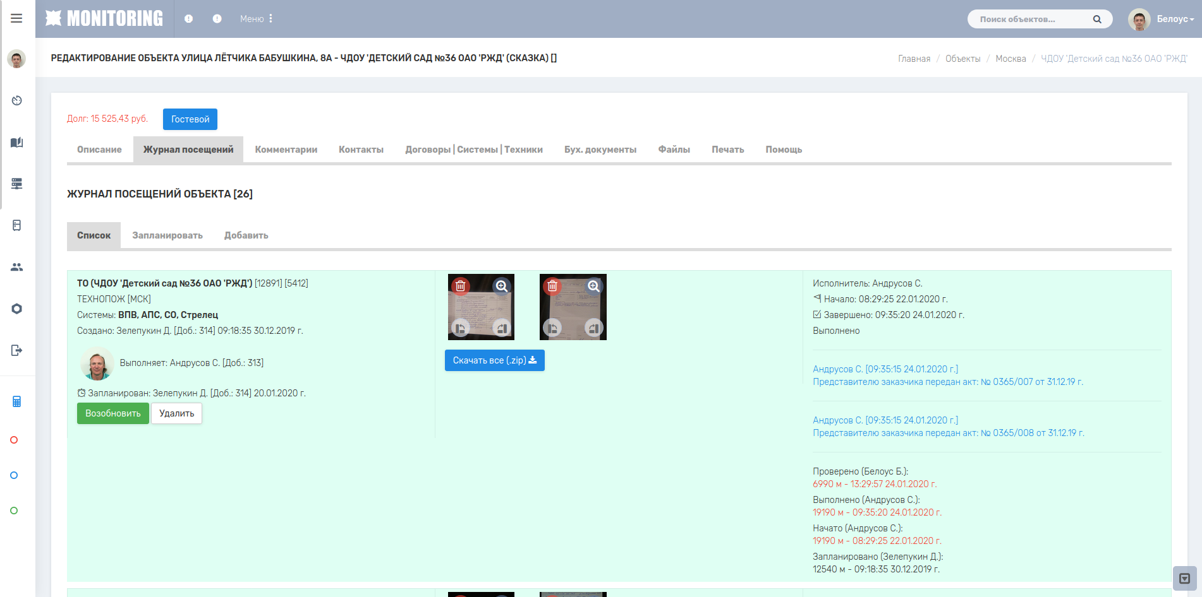The width and height of the screenshot is (1202, 597).
Task: Zoom into the second visit photo
Action: [x=593, y=286]
